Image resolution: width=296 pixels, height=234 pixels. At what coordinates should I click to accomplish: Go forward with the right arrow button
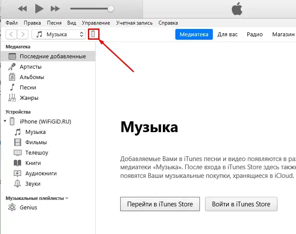23,35
